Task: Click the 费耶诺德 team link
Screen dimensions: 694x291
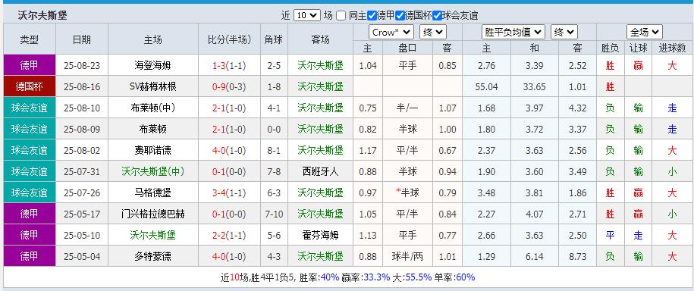Action: point(152,151)
